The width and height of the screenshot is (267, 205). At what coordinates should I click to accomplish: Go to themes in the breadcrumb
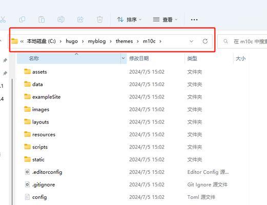tap(124, 41)
